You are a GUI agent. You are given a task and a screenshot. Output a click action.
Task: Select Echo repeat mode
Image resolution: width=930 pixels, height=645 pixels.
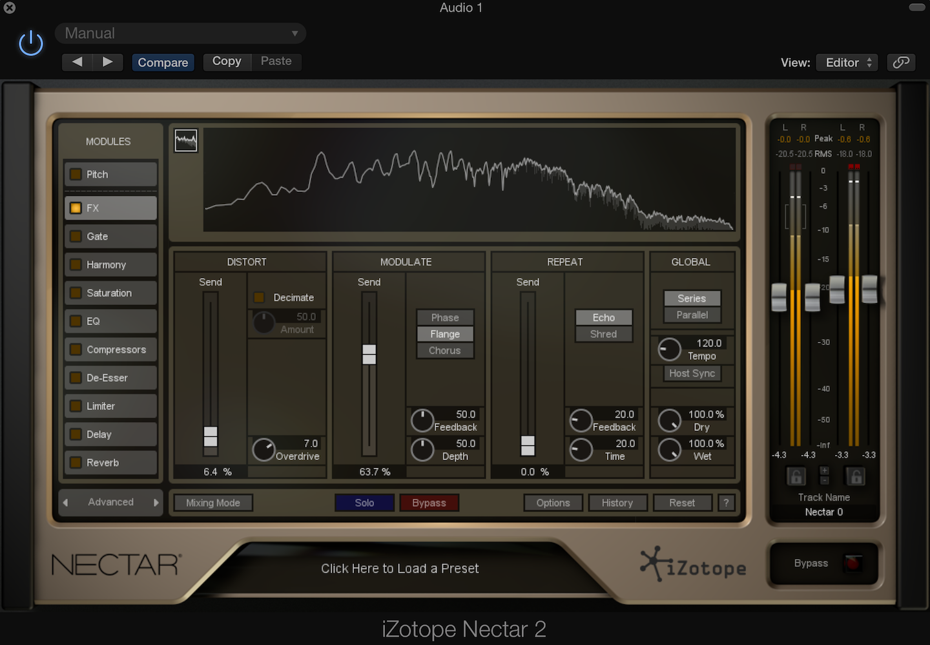603,317
